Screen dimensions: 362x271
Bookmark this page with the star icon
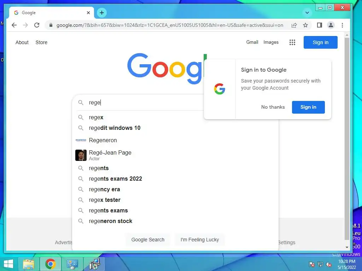[x=305, y=25]
